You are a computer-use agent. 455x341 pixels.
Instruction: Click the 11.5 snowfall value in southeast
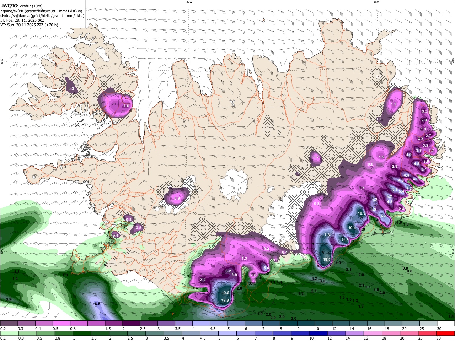coord(345,240)
